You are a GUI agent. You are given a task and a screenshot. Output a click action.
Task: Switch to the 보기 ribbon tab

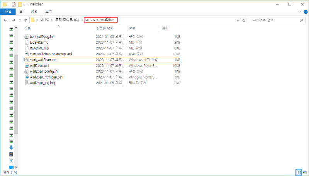point(48,12)
